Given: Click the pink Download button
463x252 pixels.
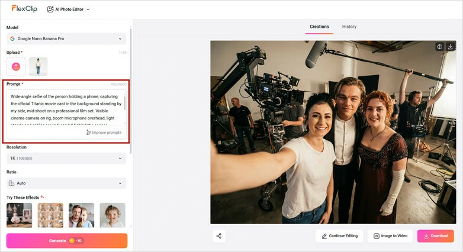Looking at the screenshot, I should coord(436,236).
